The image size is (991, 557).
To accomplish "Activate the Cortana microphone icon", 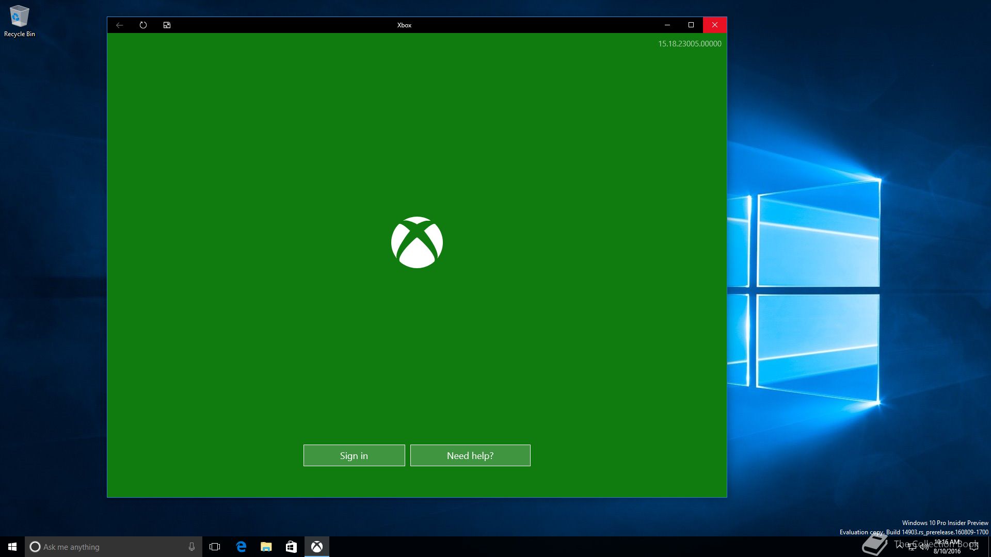I will (x=191, y=547).
